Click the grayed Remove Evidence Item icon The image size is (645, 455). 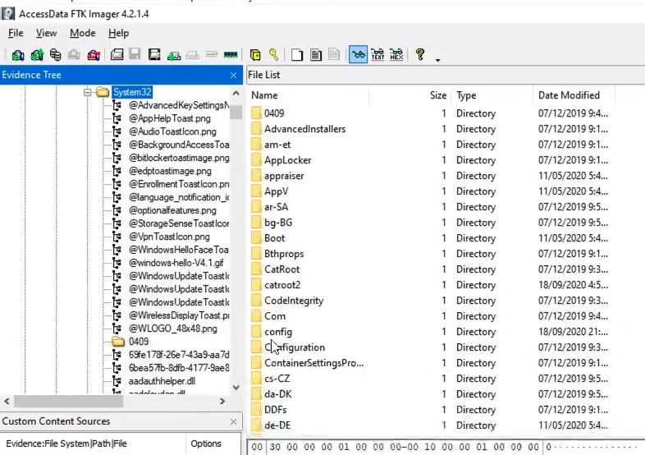point(74,55)
